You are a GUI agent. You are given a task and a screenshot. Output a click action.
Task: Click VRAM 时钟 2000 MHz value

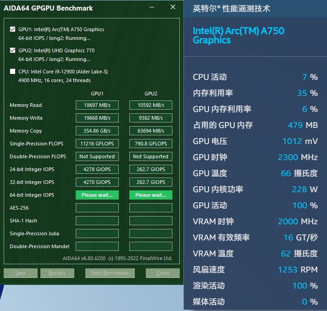pos(298,222)
